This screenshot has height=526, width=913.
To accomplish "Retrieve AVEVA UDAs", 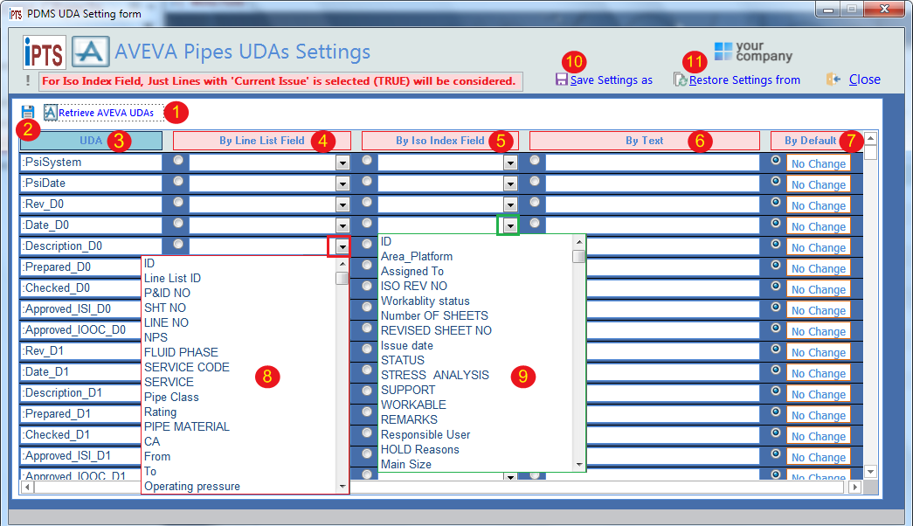I will click(106, 113).
